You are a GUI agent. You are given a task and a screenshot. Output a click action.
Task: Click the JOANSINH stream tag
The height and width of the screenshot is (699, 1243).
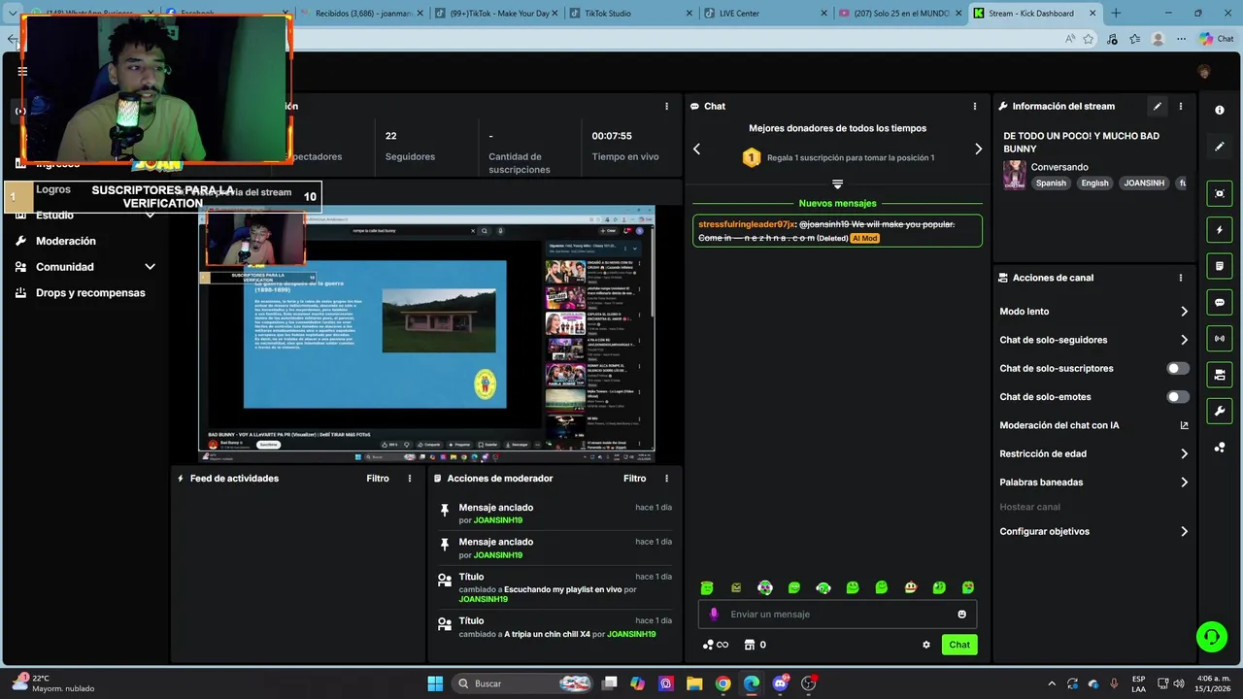(1144, 183)
